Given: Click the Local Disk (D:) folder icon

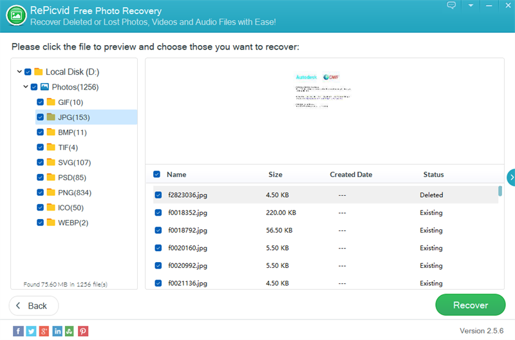Looking at the screenshot, I should pos(39,71).
